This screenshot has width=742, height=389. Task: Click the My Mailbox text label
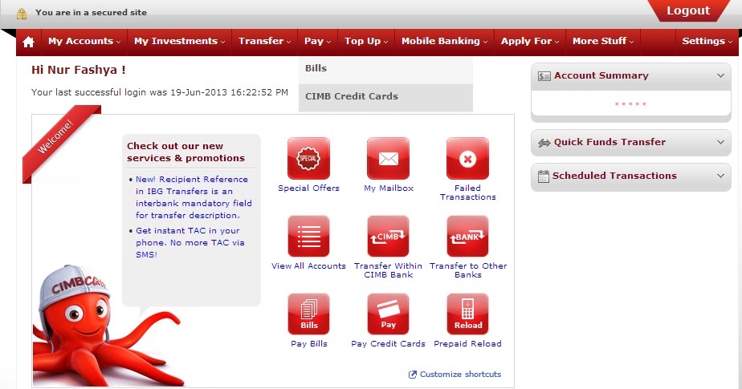(x=389, y=188)
